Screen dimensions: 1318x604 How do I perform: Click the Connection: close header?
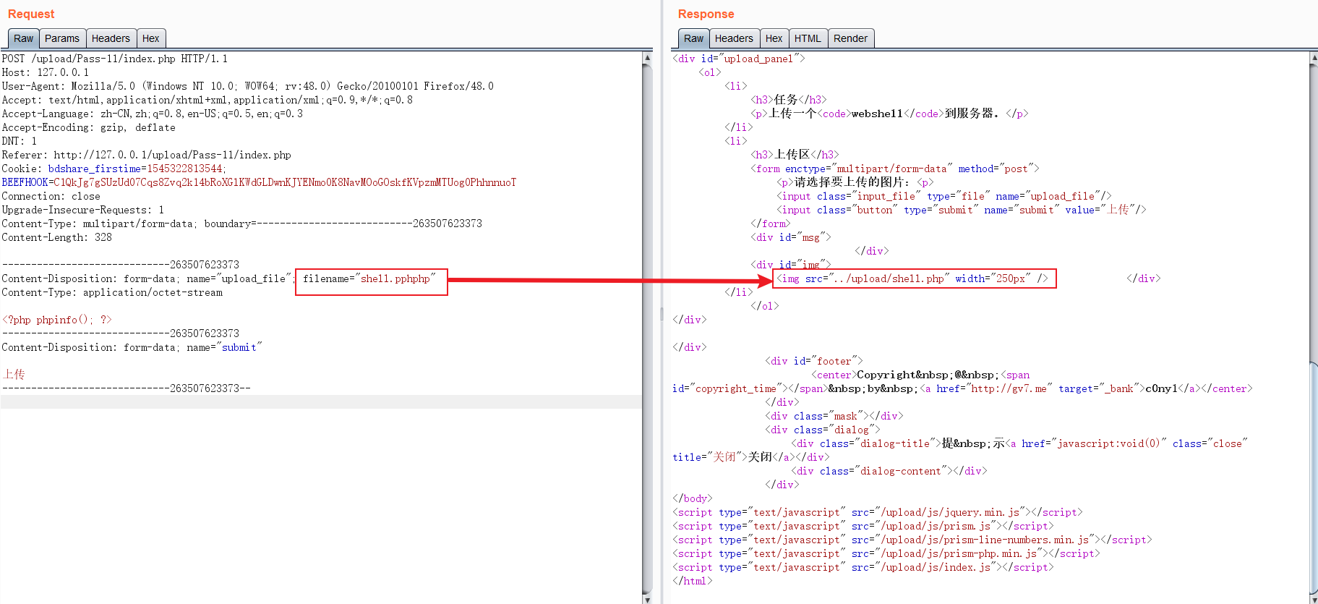point(51,196)
